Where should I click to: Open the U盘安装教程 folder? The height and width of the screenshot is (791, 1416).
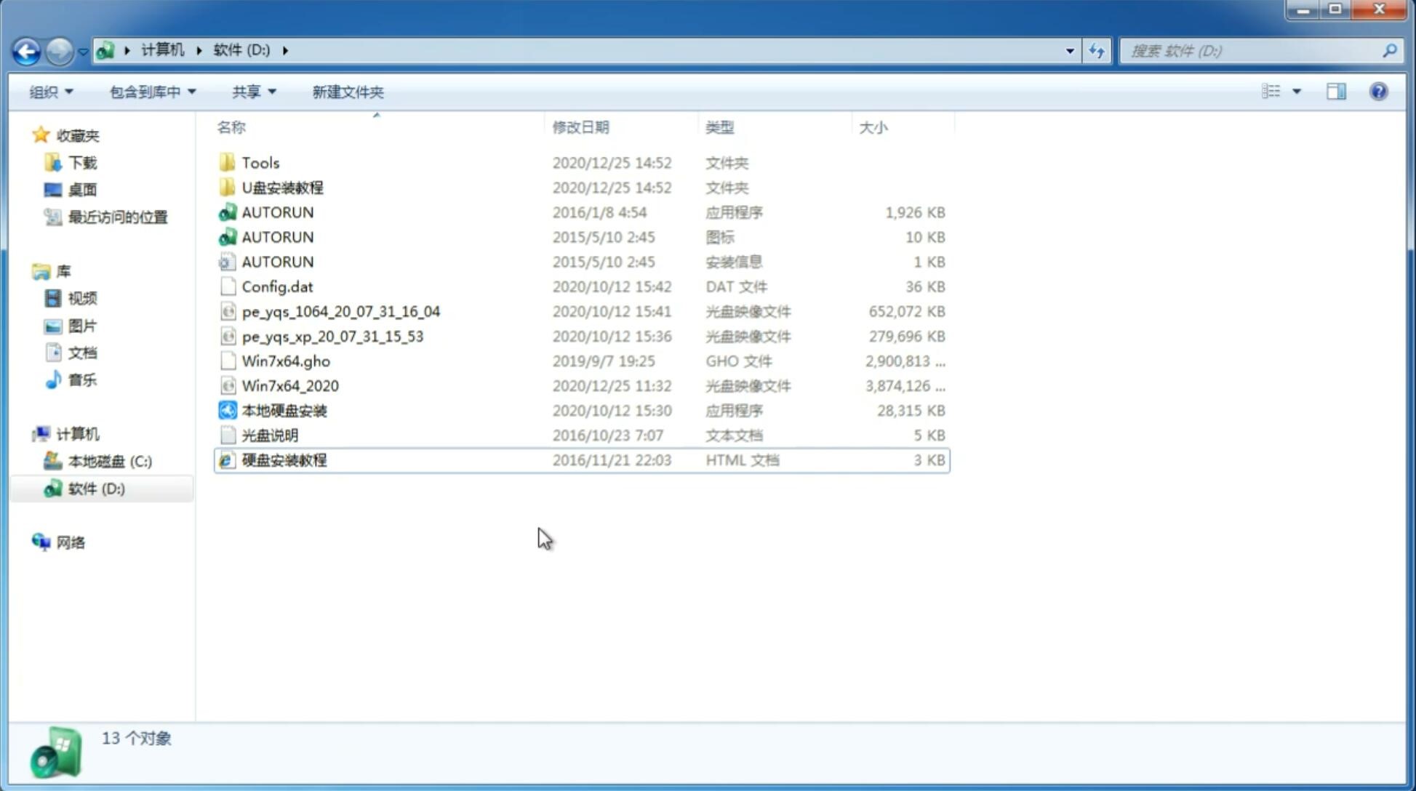[x=282, y=188]
